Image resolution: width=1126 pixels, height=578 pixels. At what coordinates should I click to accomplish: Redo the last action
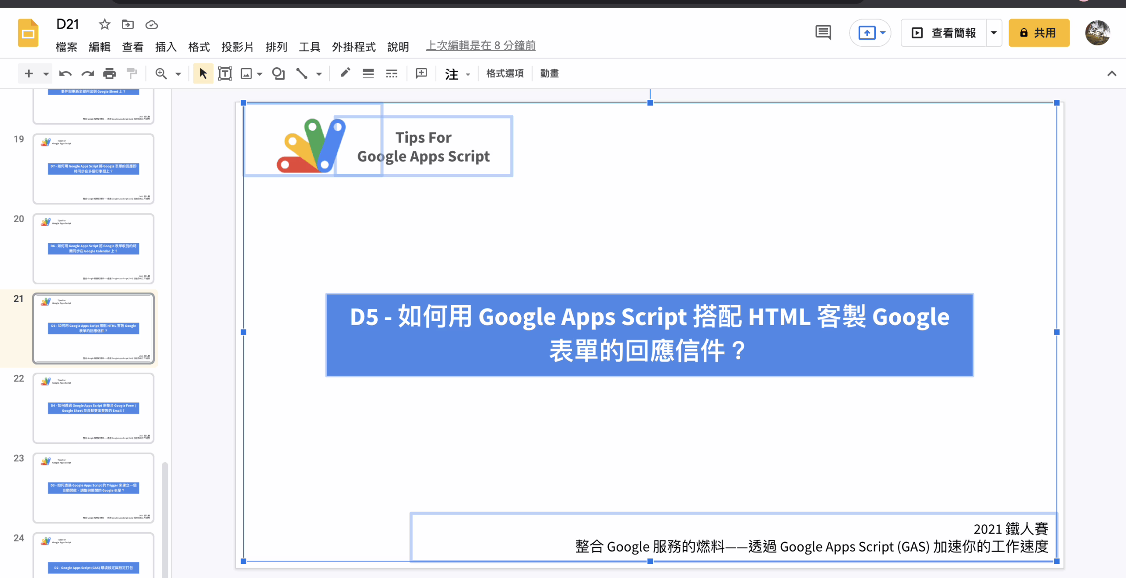[88, 73]
